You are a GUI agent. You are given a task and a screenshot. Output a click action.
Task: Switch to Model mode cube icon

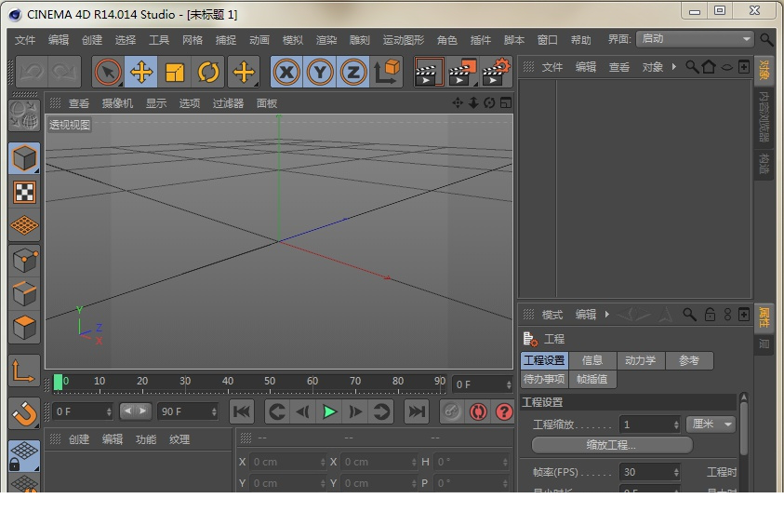tap(24, 158)
